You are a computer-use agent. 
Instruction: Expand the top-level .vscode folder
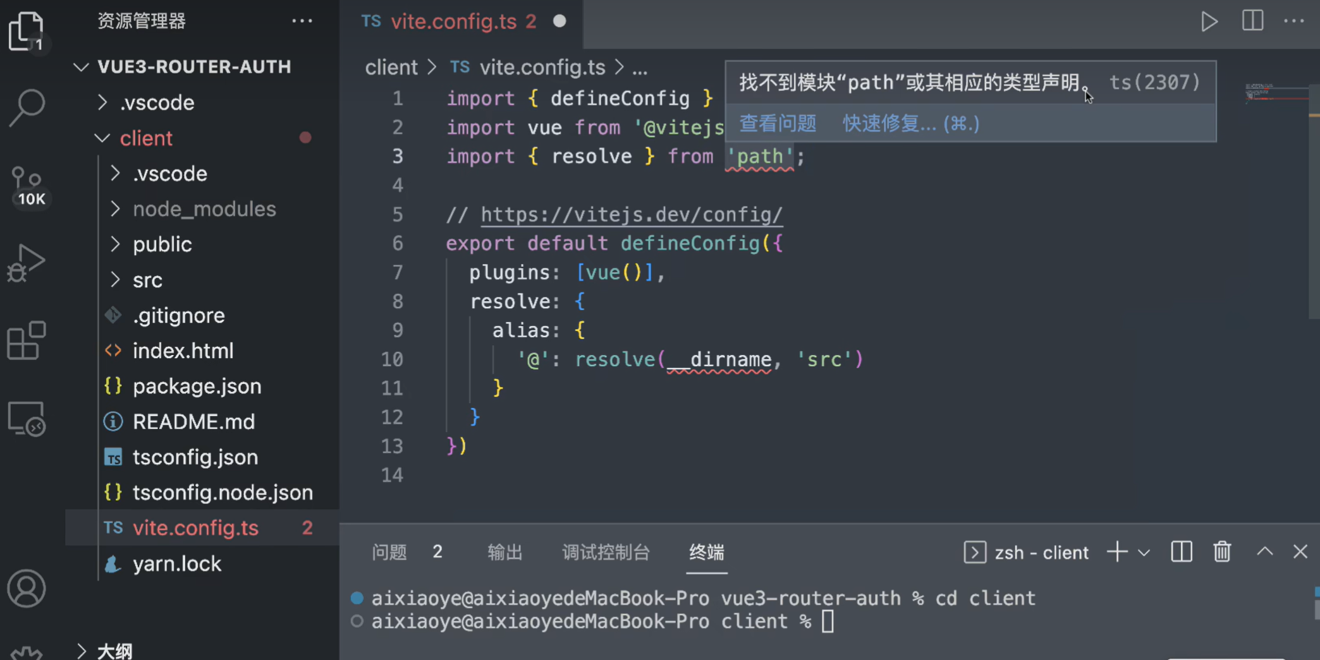pyautogui.click(x=102, y=102)
